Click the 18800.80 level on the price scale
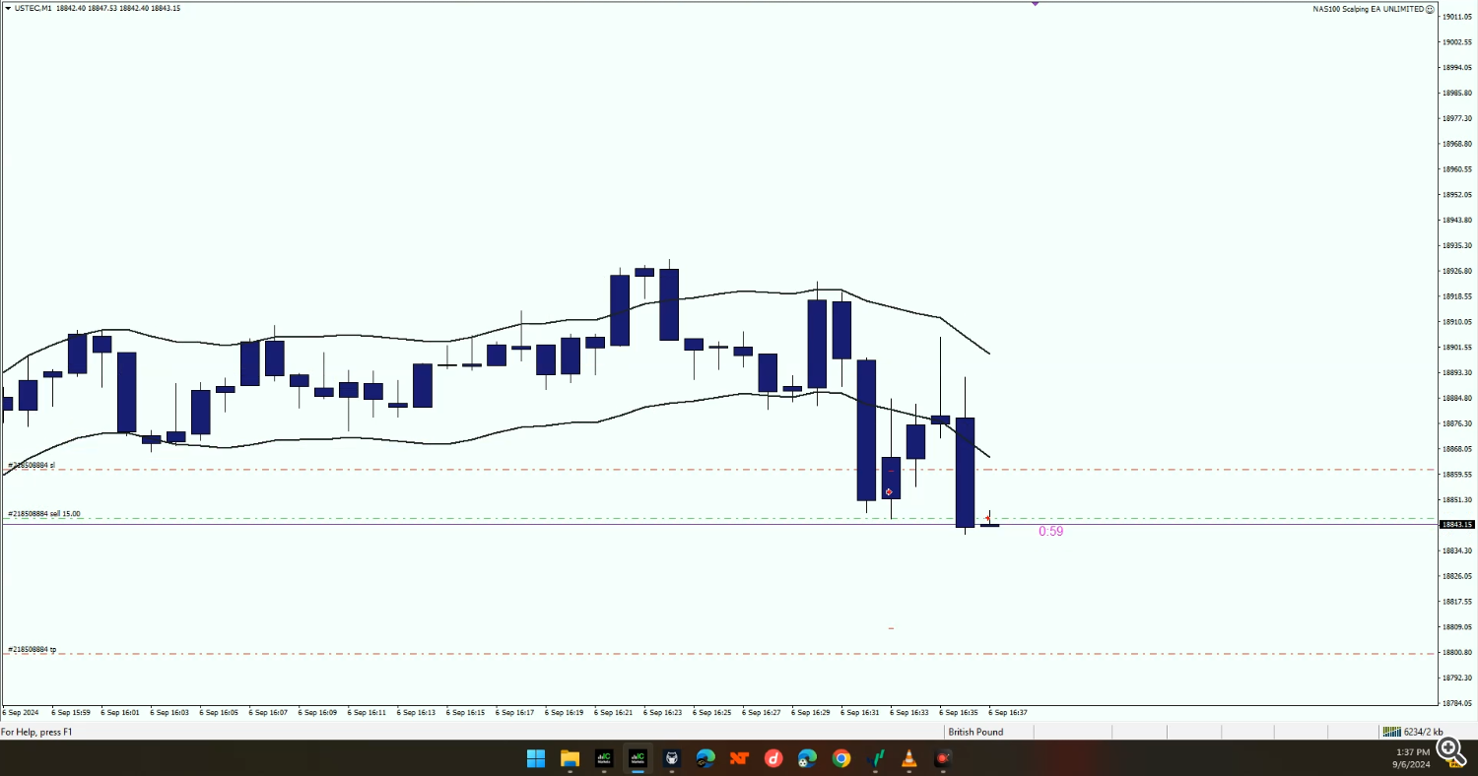 coord(1457,652)
